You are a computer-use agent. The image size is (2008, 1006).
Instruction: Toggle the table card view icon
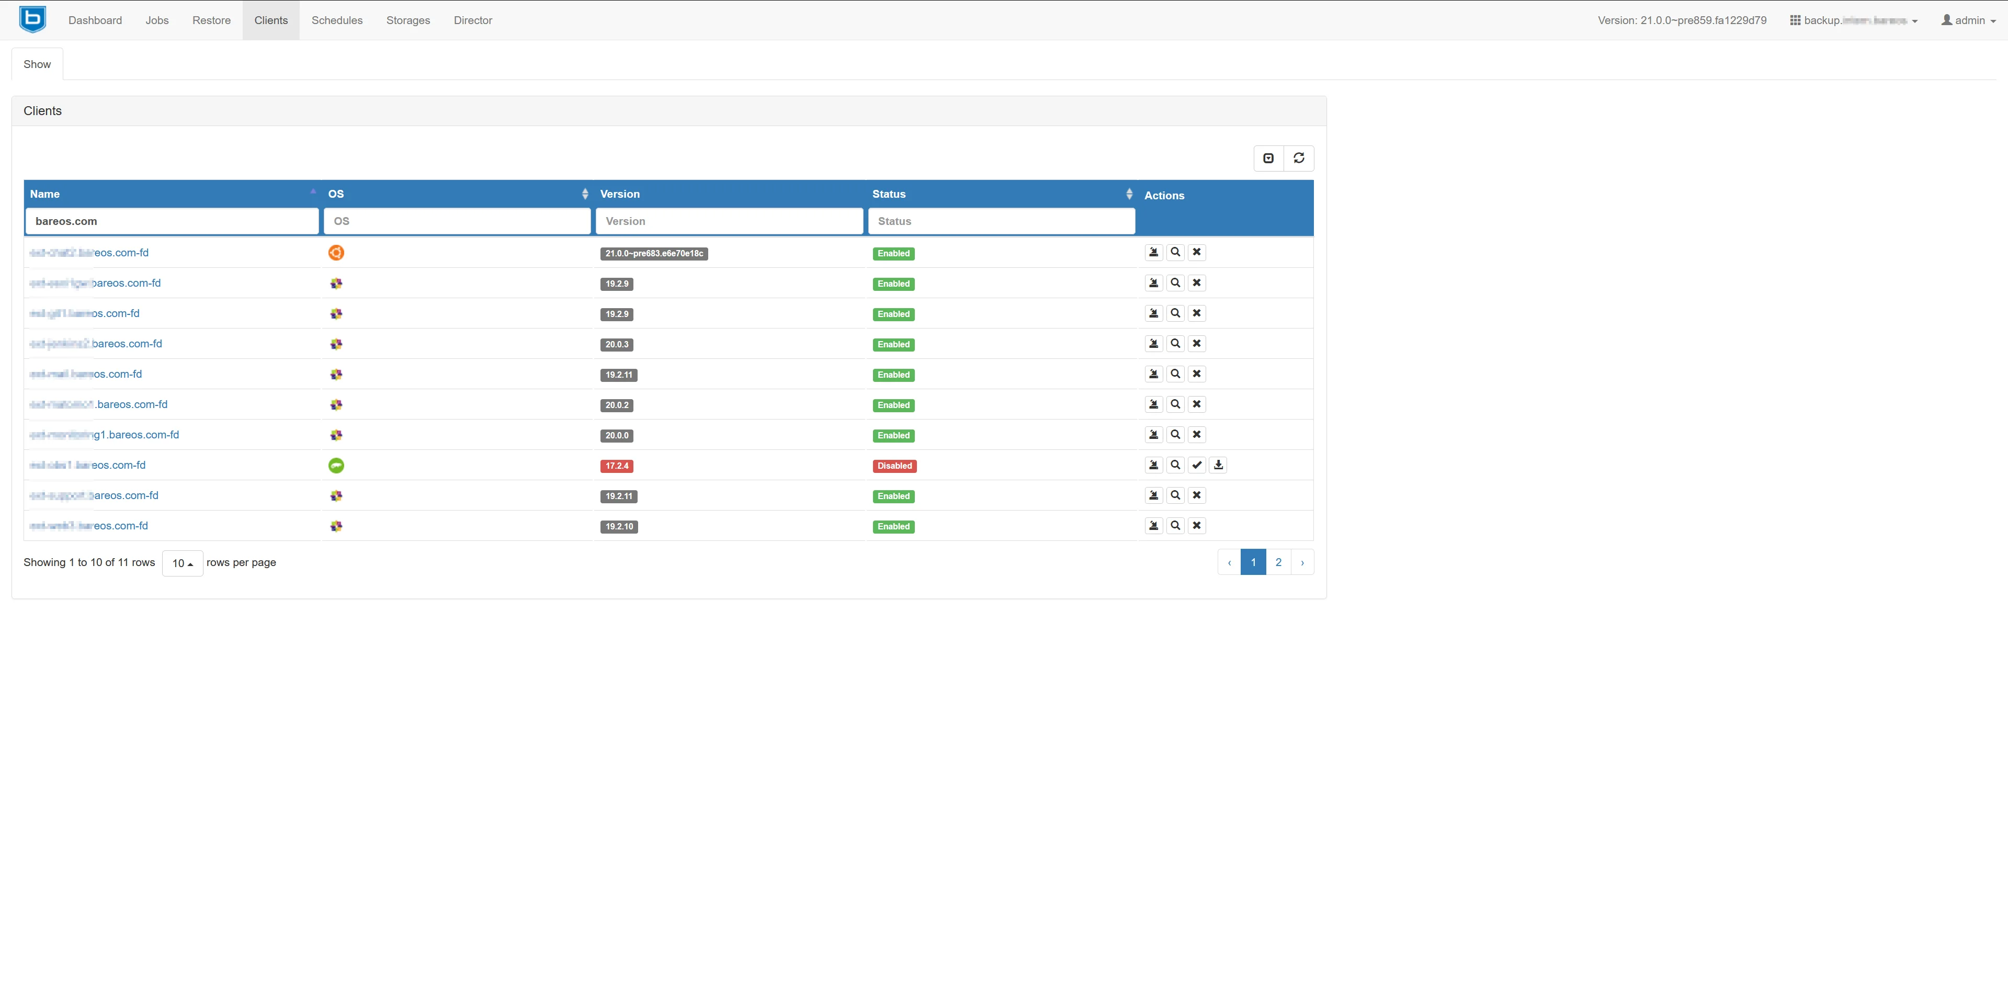point(1268,159)
